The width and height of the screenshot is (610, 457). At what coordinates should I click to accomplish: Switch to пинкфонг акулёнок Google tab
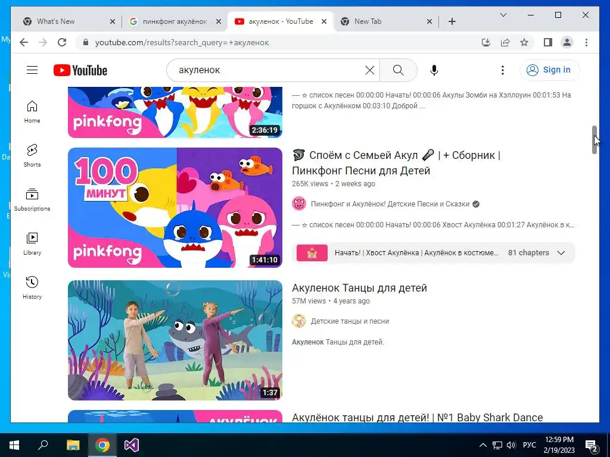[x=175, y=21]
